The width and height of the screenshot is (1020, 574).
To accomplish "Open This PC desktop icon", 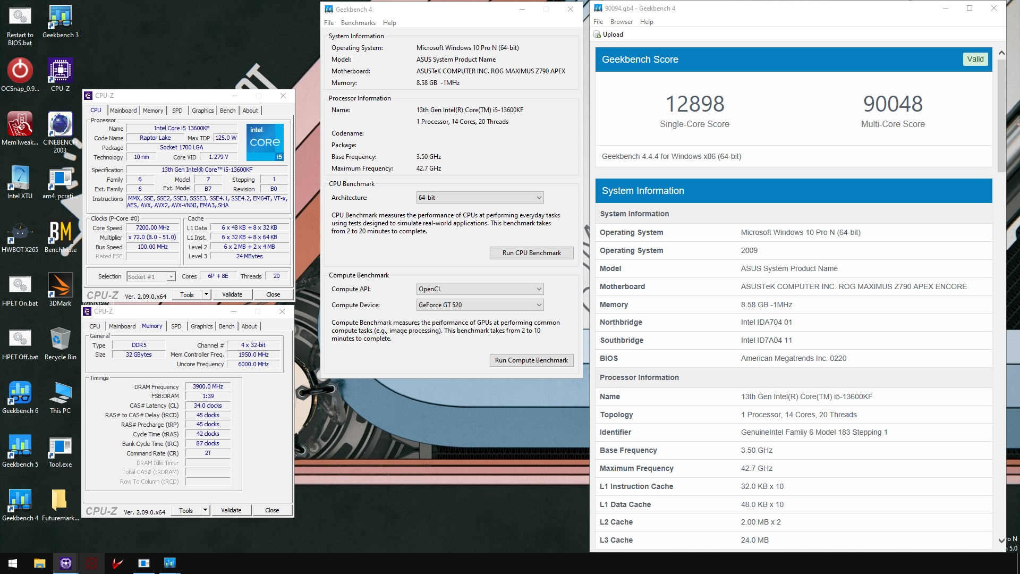I will coord(60,397).
